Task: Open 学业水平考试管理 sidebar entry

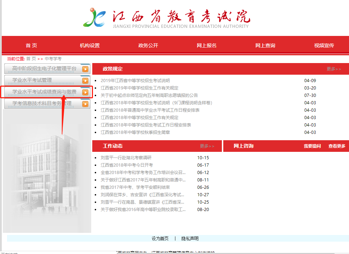Action: [x=47, y=80]
